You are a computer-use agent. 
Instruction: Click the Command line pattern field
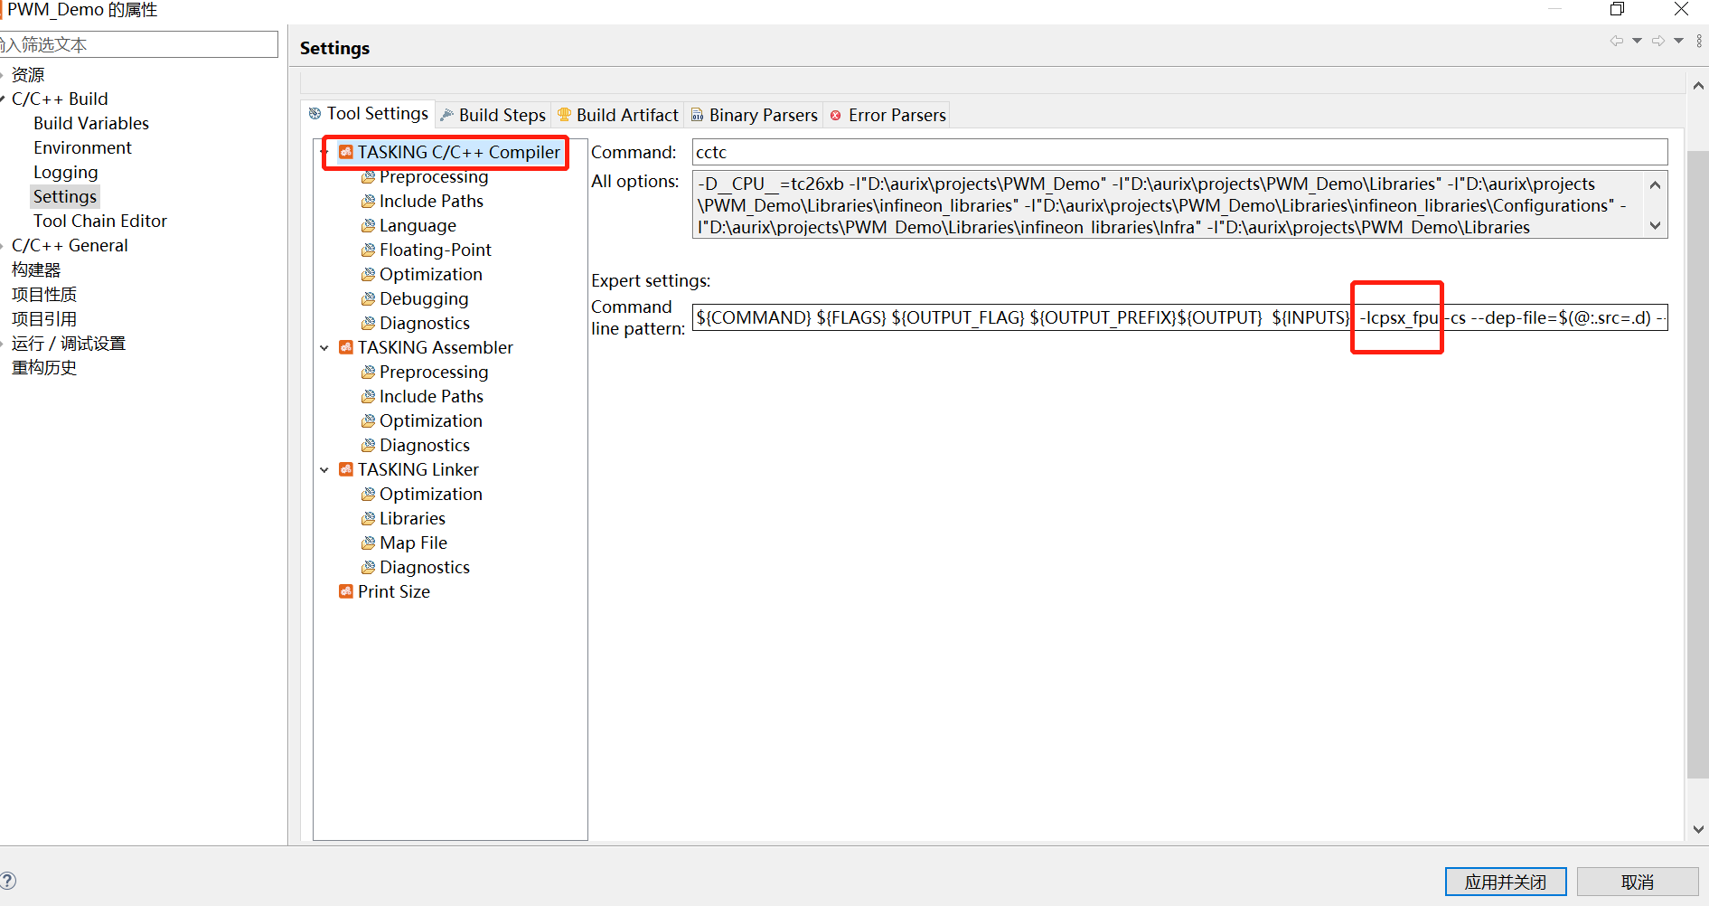[1179, 317]
